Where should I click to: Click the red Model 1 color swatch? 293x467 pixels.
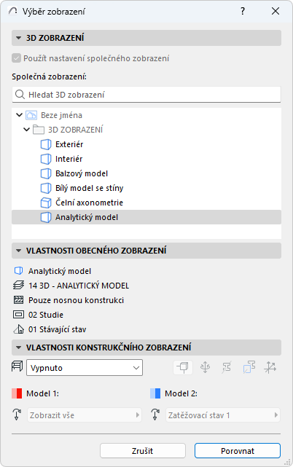(x=17, y=393)
